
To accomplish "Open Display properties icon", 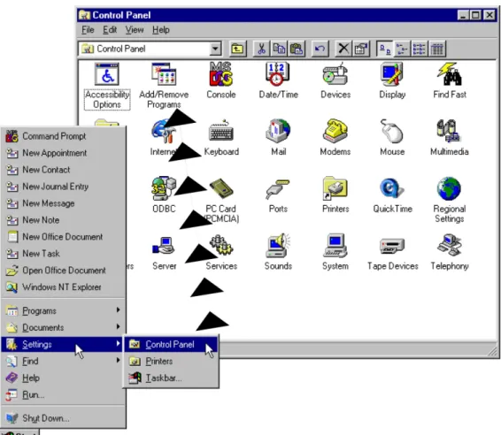I will pos(392,80).
